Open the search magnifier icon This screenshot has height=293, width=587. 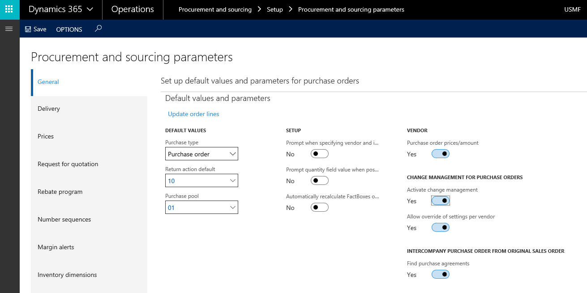[x=98, y=29]
